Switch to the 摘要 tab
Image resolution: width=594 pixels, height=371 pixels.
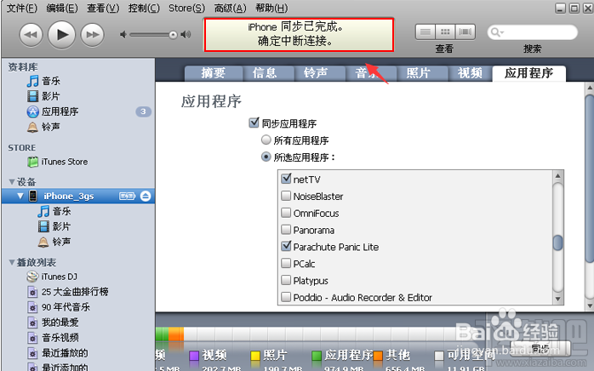pyautogui.click(x=214, y=73)
